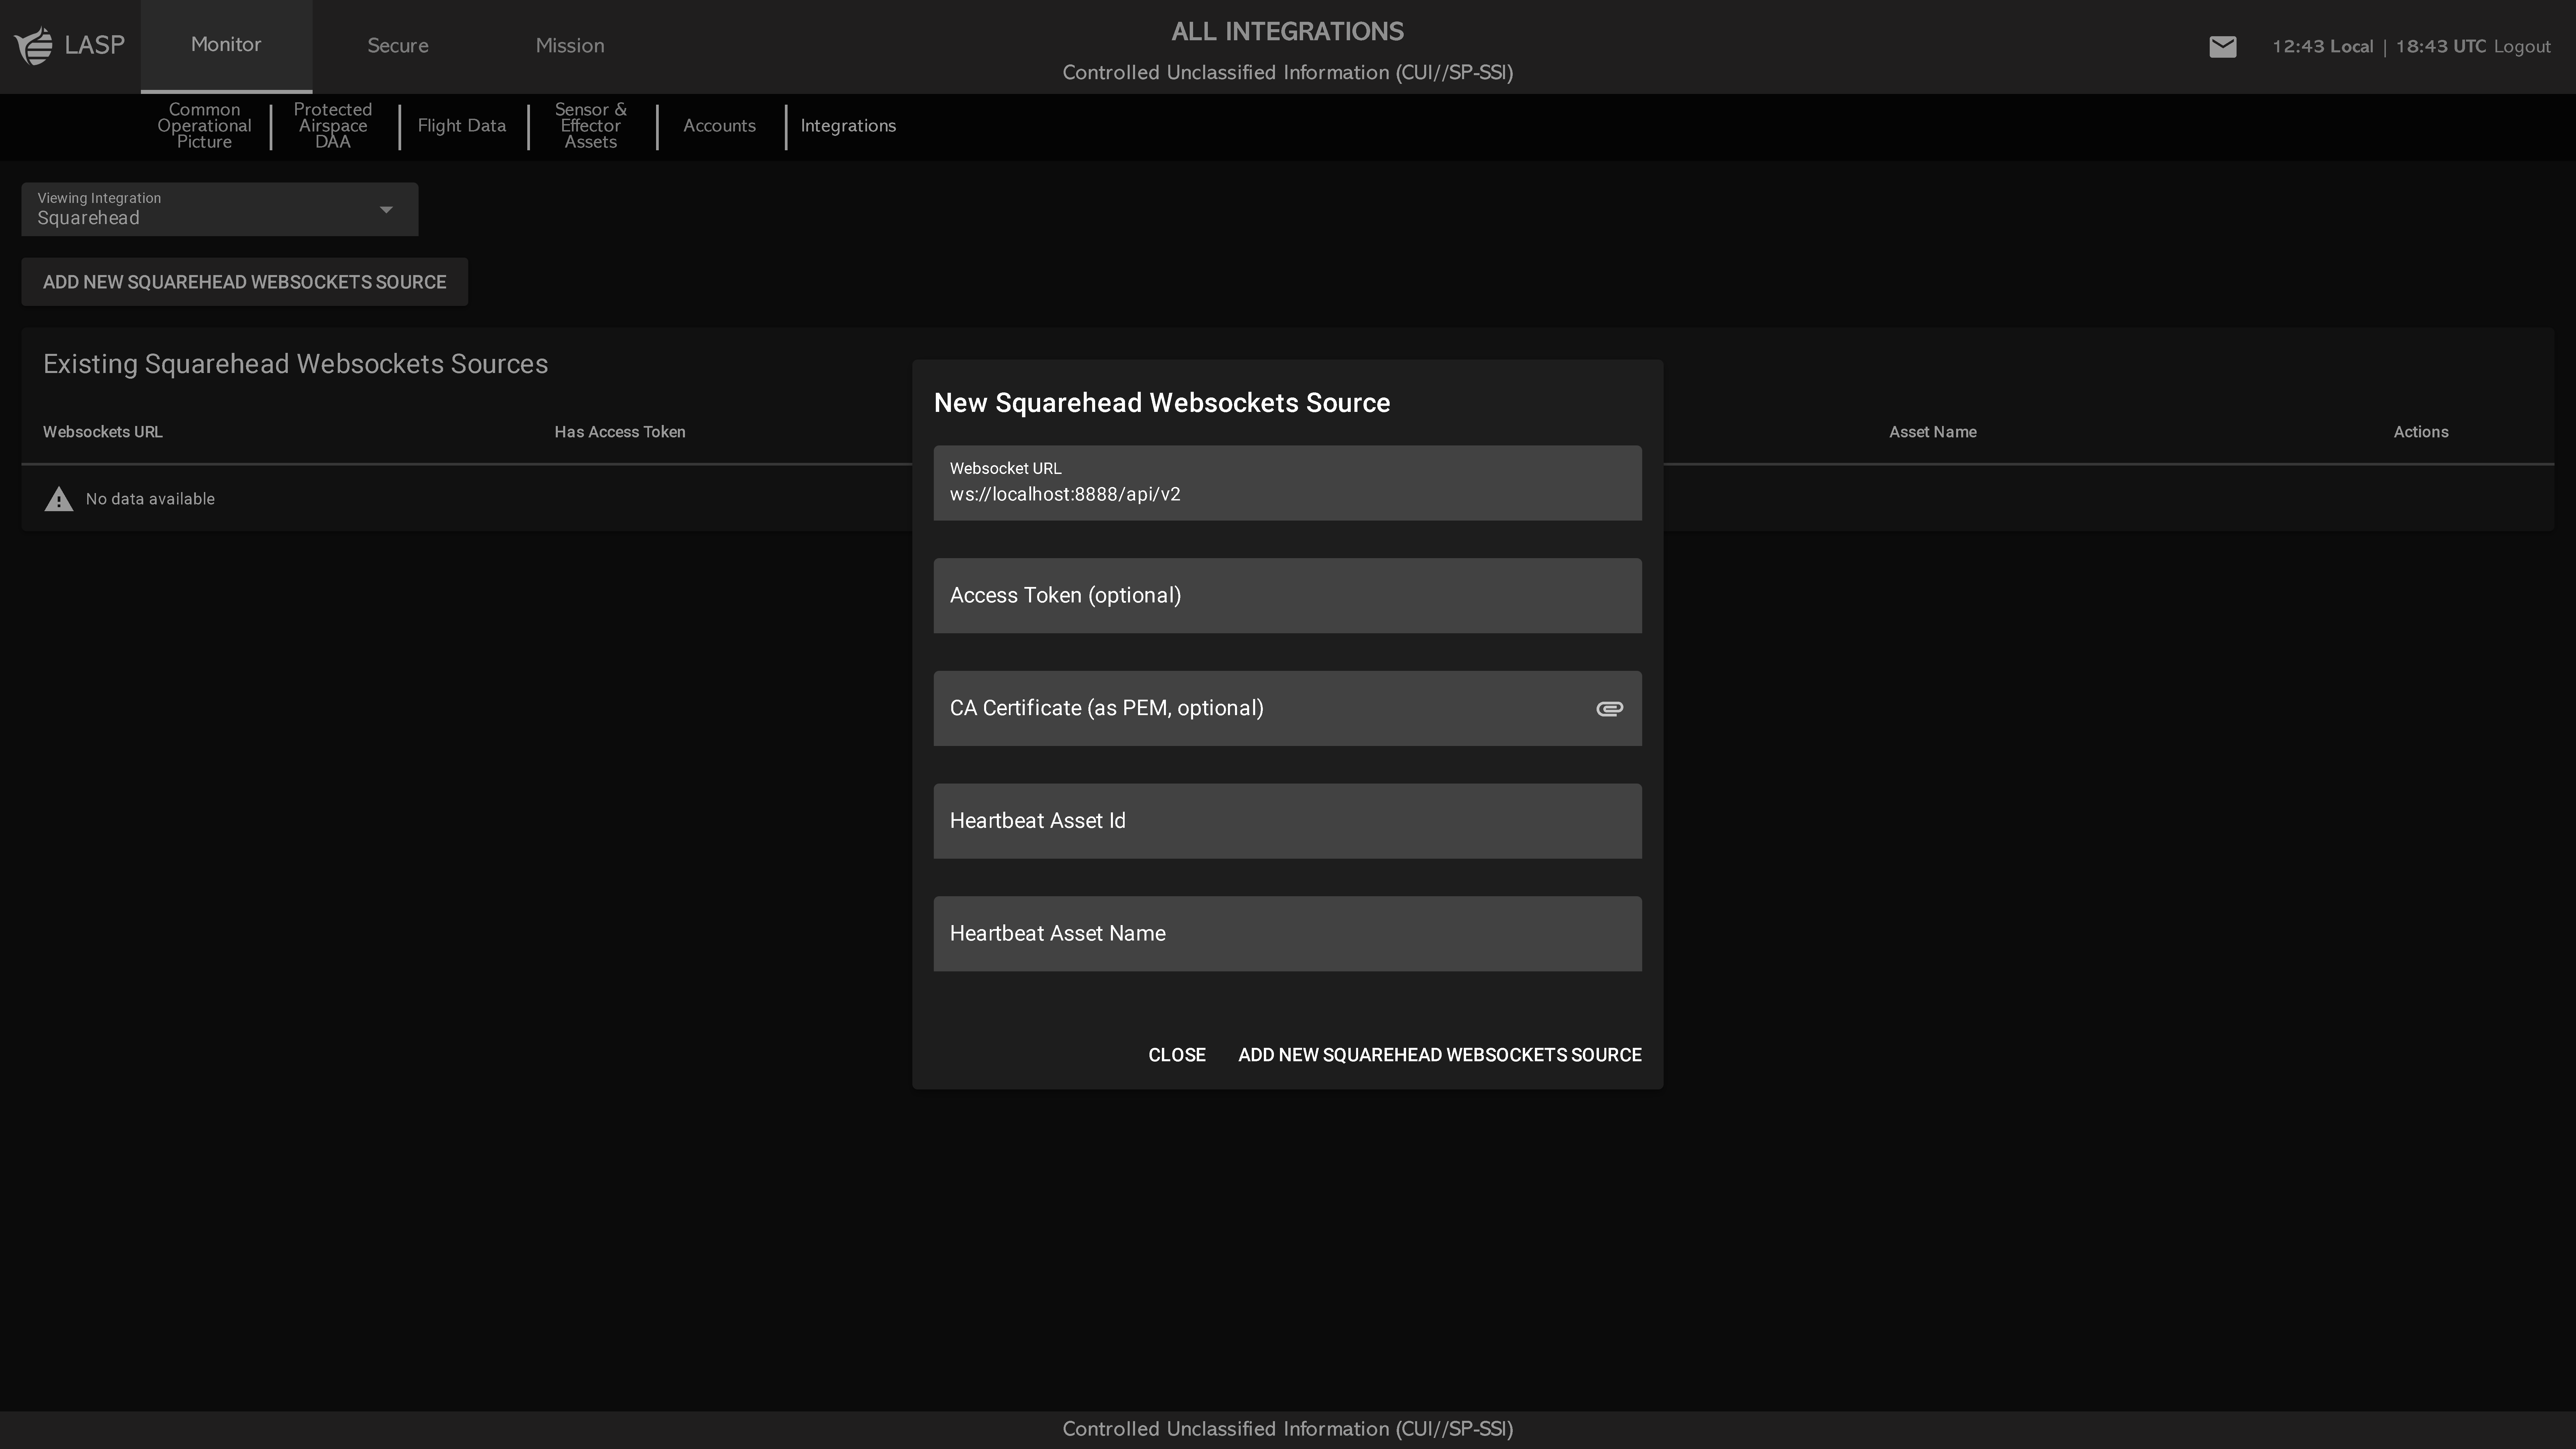Click the New Squarehead Websockets Source dialog title
This screenshot has height=1449, width=2576.
(1162, 403)
